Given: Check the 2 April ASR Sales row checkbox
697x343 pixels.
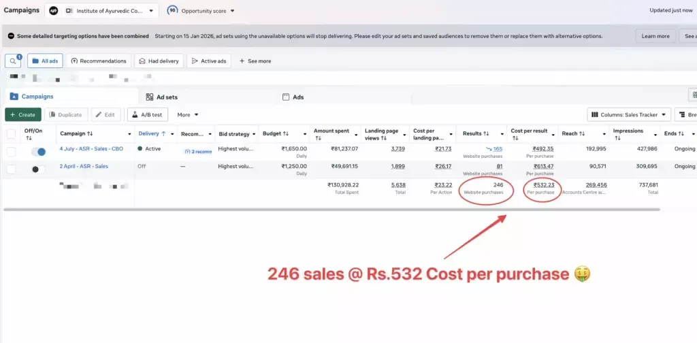Looking at the screenshot, I should coord(11,169).
